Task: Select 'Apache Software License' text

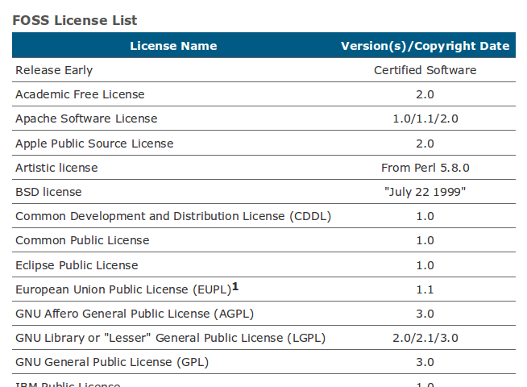Action: [x=86, y=119]
